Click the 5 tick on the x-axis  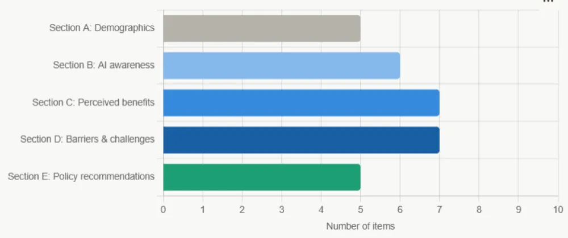361,210
